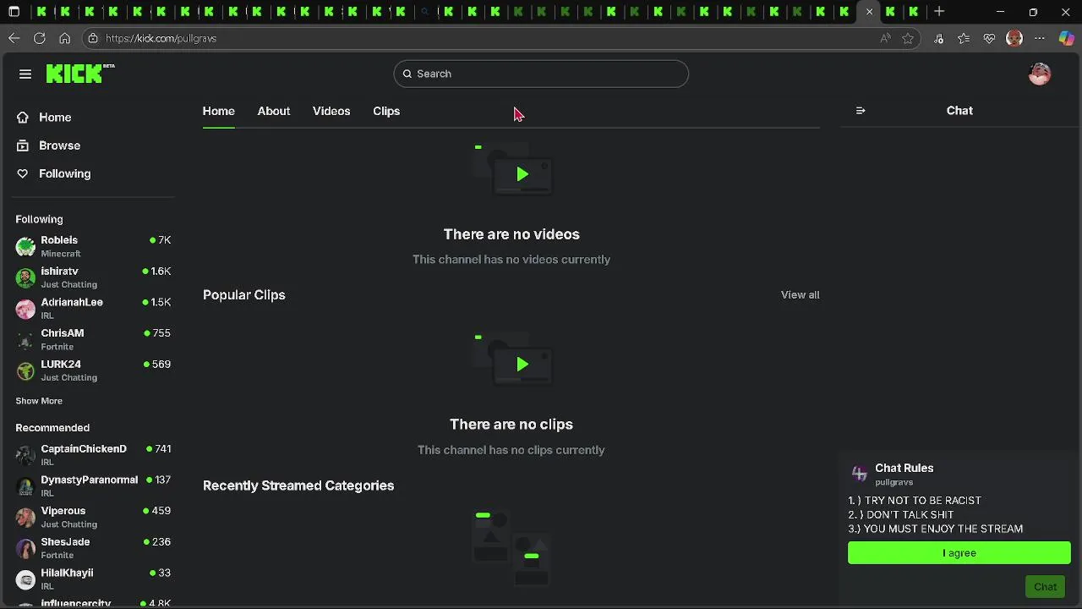Switch to the Home channel tab

[x=218, y=111]
